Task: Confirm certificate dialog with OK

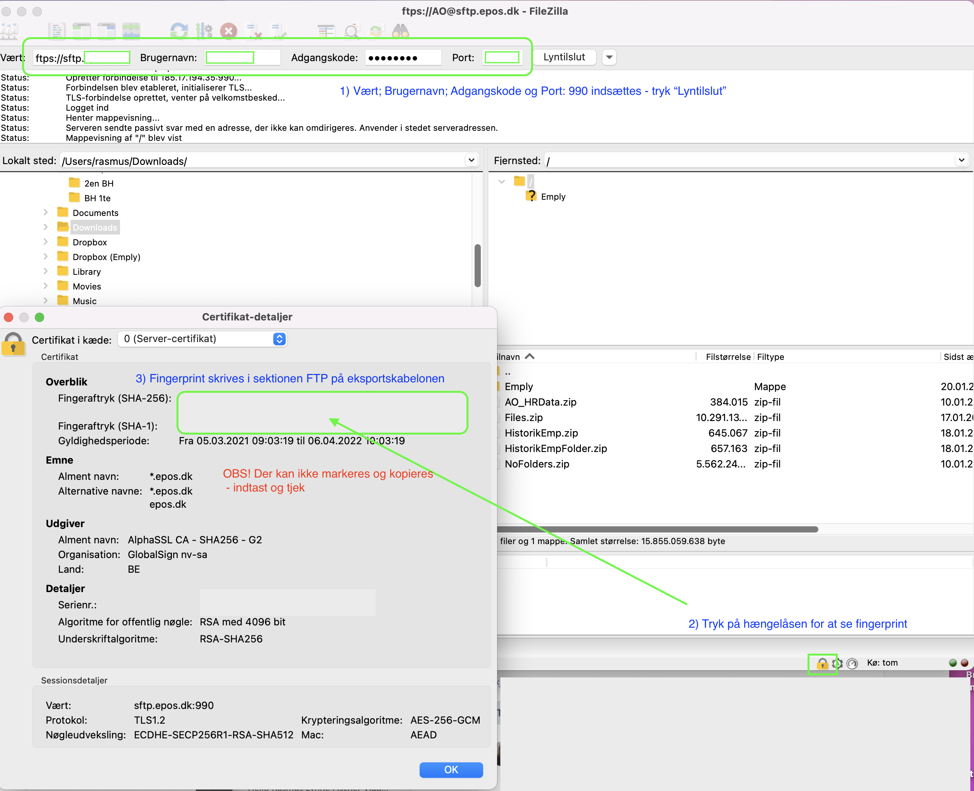Action: pos(451,770)
